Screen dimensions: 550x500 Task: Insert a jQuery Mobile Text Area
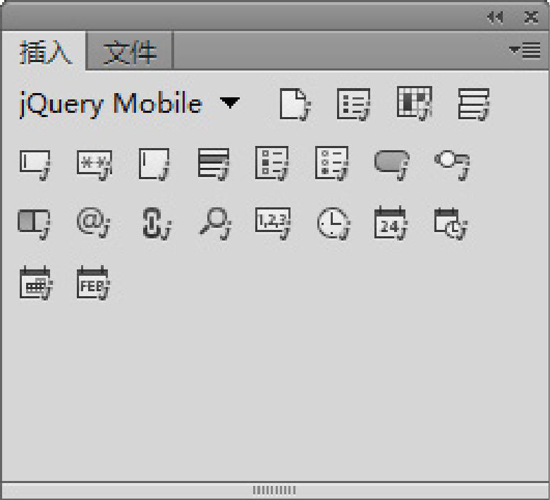154,164
